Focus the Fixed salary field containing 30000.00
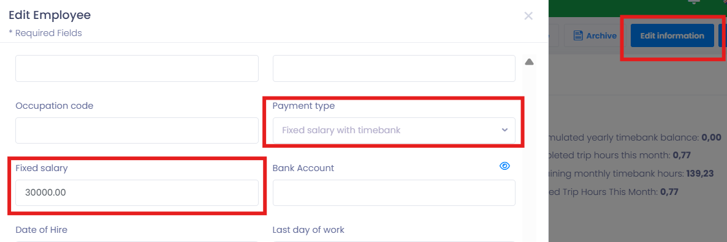The width and height of the screenshot is (727, 242). coord(137,193)
